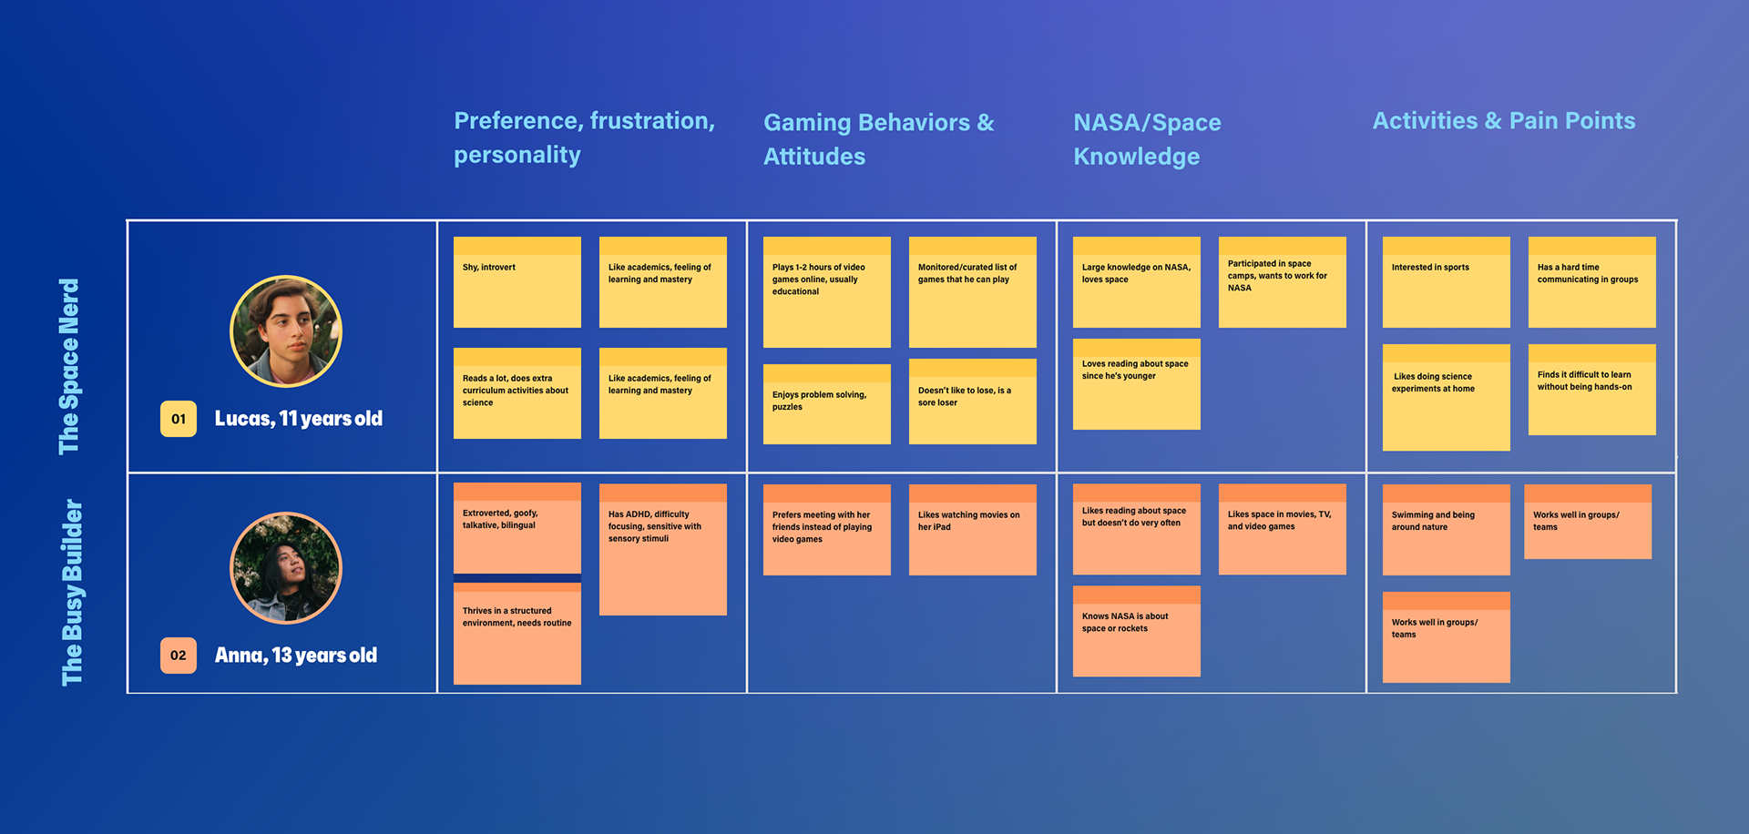The image size is (1749, 834).
Task: Click Anna's portrait photo
Action: click(x=286, y=568)
